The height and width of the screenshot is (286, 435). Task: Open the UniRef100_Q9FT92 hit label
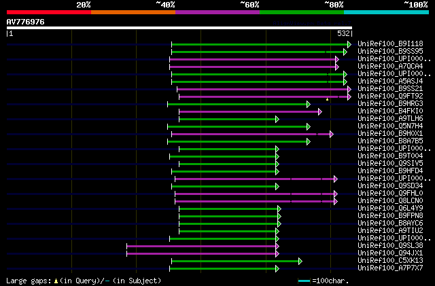pyautogui.click(x=390, y=96)
